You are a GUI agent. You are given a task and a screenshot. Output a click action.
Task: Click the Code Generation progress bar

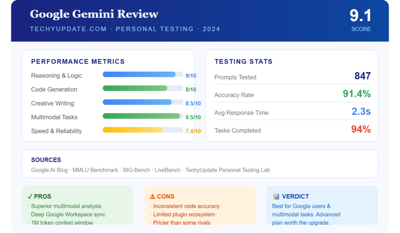pos(143,88)
